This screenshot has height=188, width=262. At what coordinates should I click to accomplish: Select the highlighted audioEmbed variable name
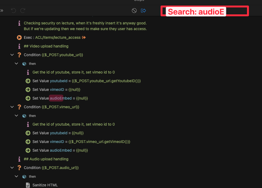click(61, 98)
